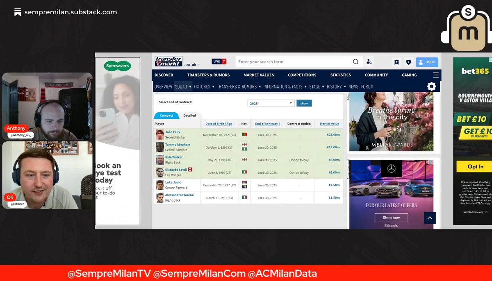Open the hamburger menu icon

[x=435, y=75]
